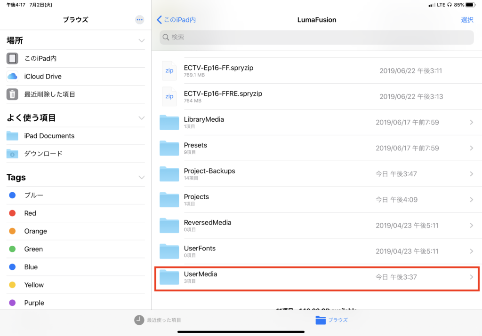Collapse the よく使う項目 section
482x336 pixels.
click(x=141, y=118)
